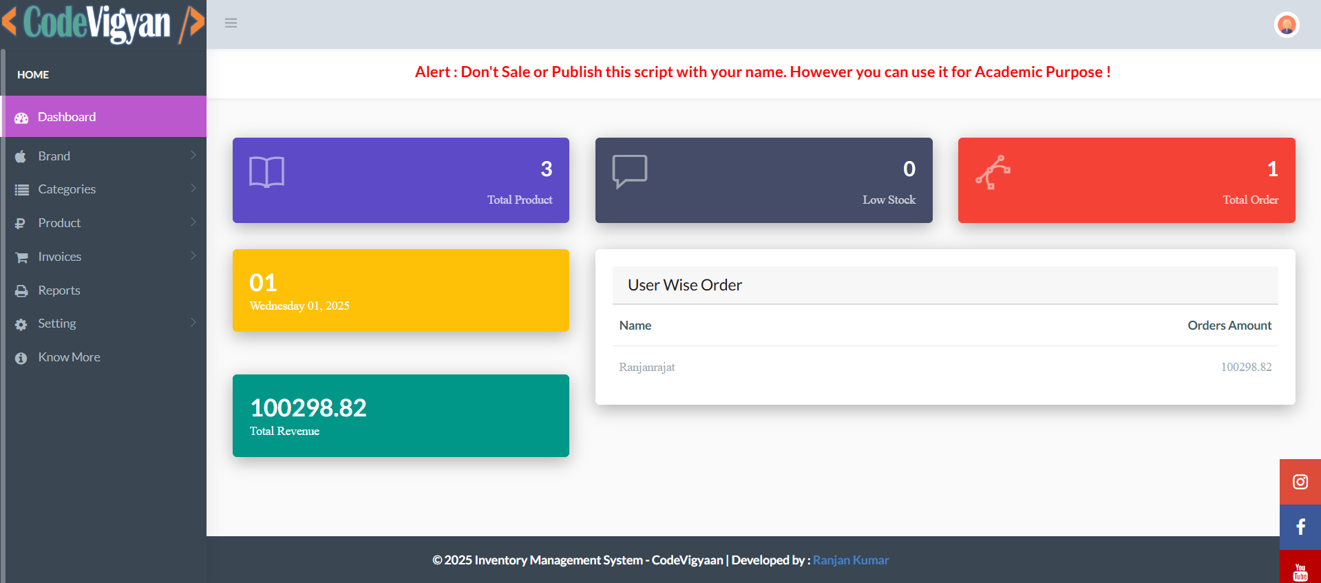Expand the Brand submenu chevron
This screenshot has width=1321, height=583.
coord(193,155)
